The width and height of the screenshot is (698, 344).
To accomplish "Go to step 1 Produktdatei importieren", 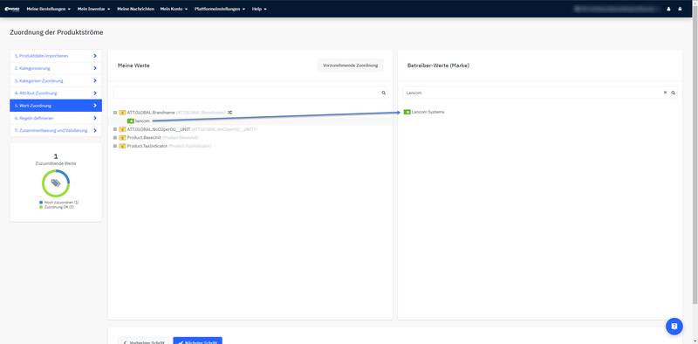I will pos(56,56).
